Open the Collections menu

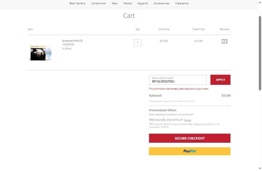99,3
